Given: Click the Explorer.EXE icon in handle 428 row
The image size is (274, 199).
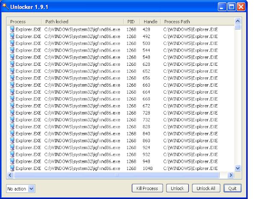Looking at the screenshot, I should (x=12, y=29).
